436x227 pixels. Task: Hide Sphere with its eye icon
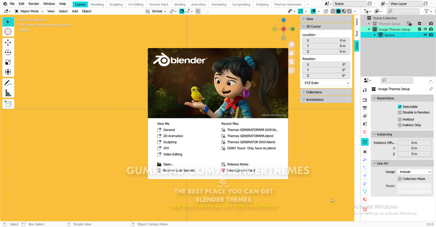pyautogui.click(x=425, y=35)
